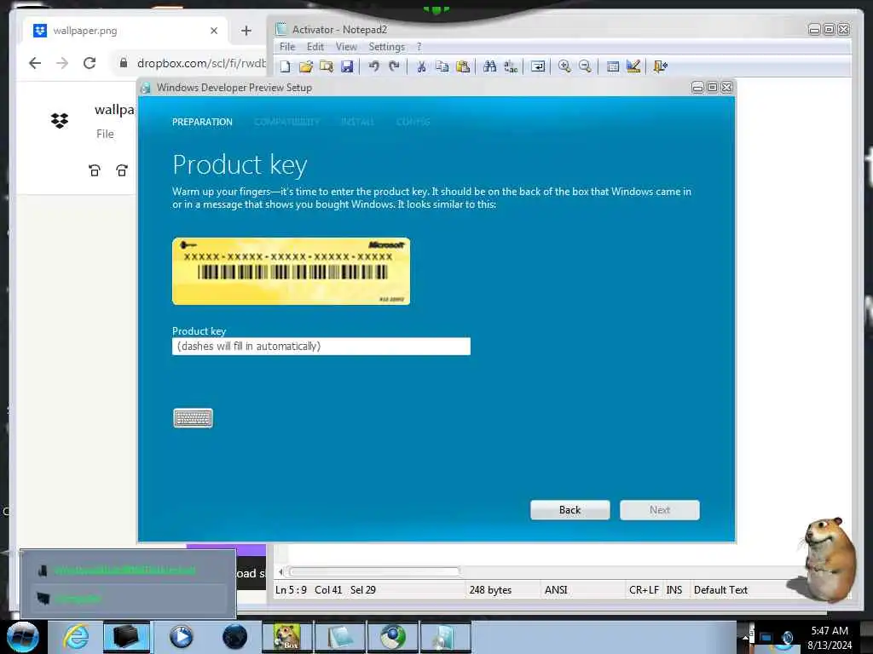Go back in the browser

coord(35,63)
